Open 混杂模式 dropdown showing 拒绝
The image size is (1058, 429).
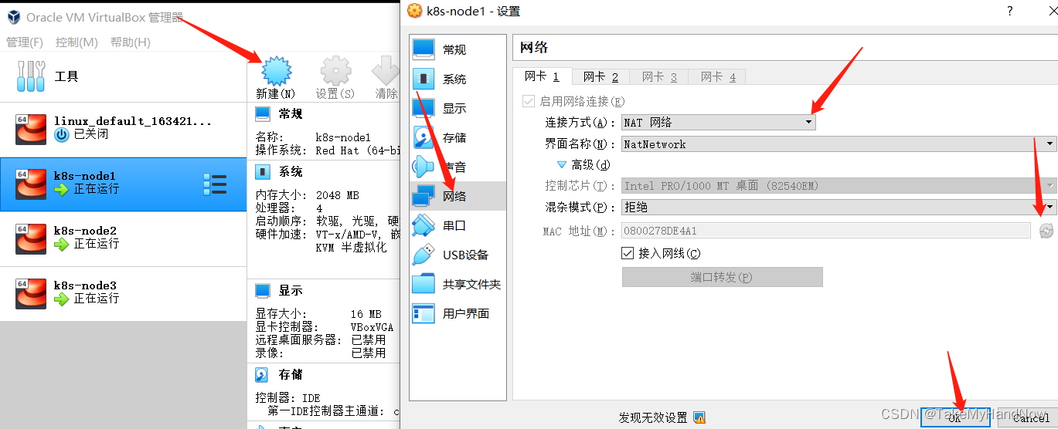(838, 207)
